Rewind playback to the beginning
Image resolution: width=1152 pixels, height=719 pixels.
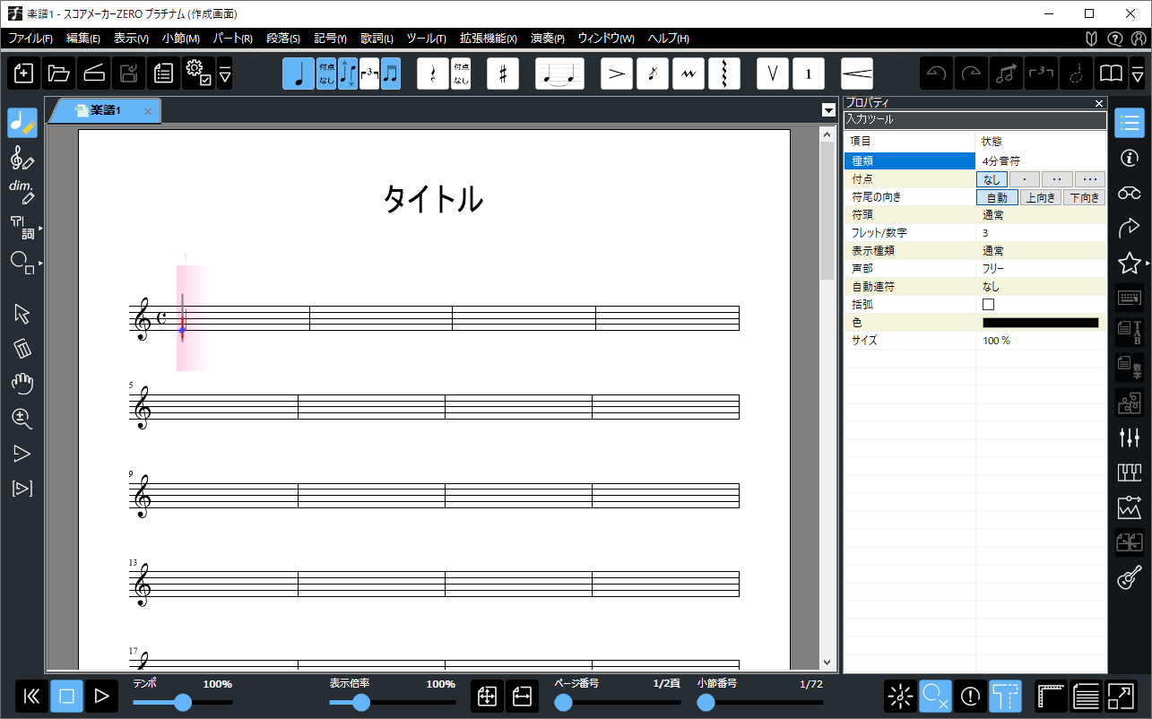(31, 696)
